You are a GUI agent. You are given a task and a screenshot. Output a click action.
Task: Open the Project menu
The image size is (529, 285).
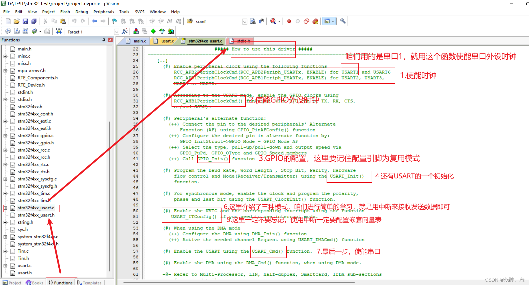[x=48, y=12]
